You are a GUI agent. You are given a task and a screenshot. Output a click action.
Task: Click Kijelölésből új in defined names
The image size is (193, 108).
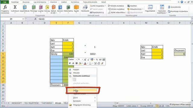(x=97, y=12)
